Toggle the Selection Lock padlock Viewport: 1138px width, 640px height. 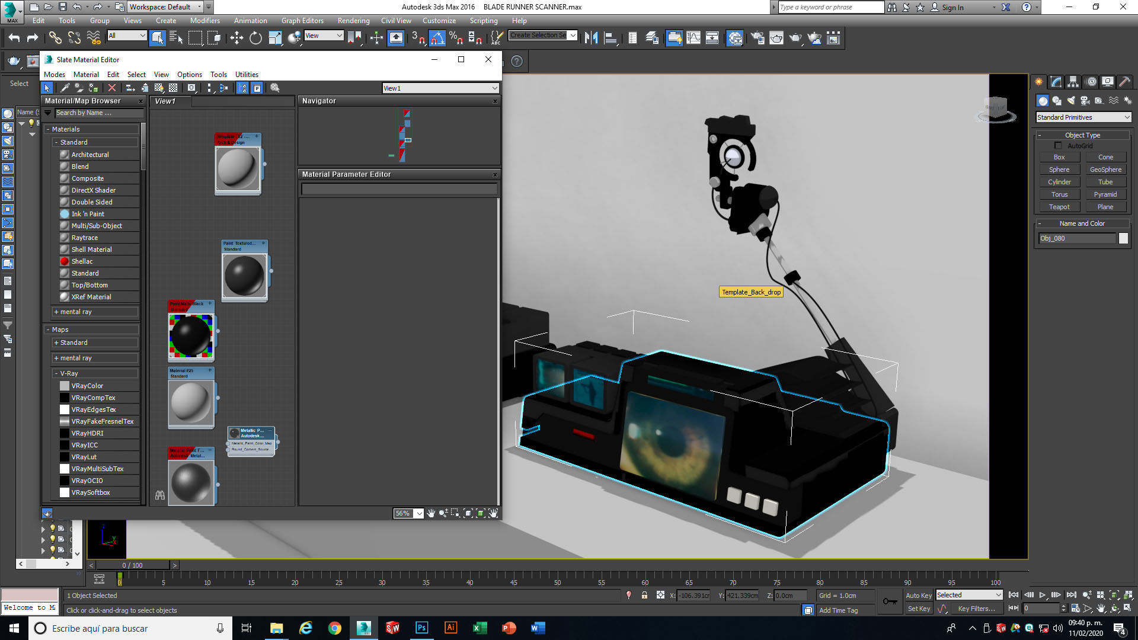pyautogui.click(x=644, y=595)
